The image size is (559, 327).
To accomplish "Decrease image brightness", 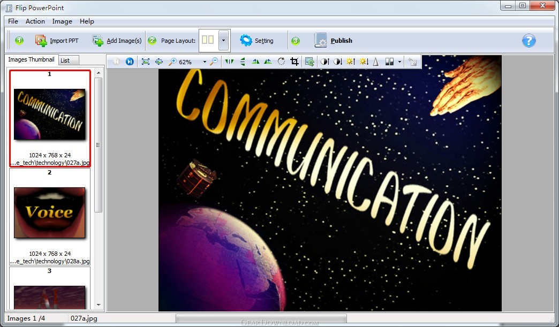I will click(x=364, y=62).
